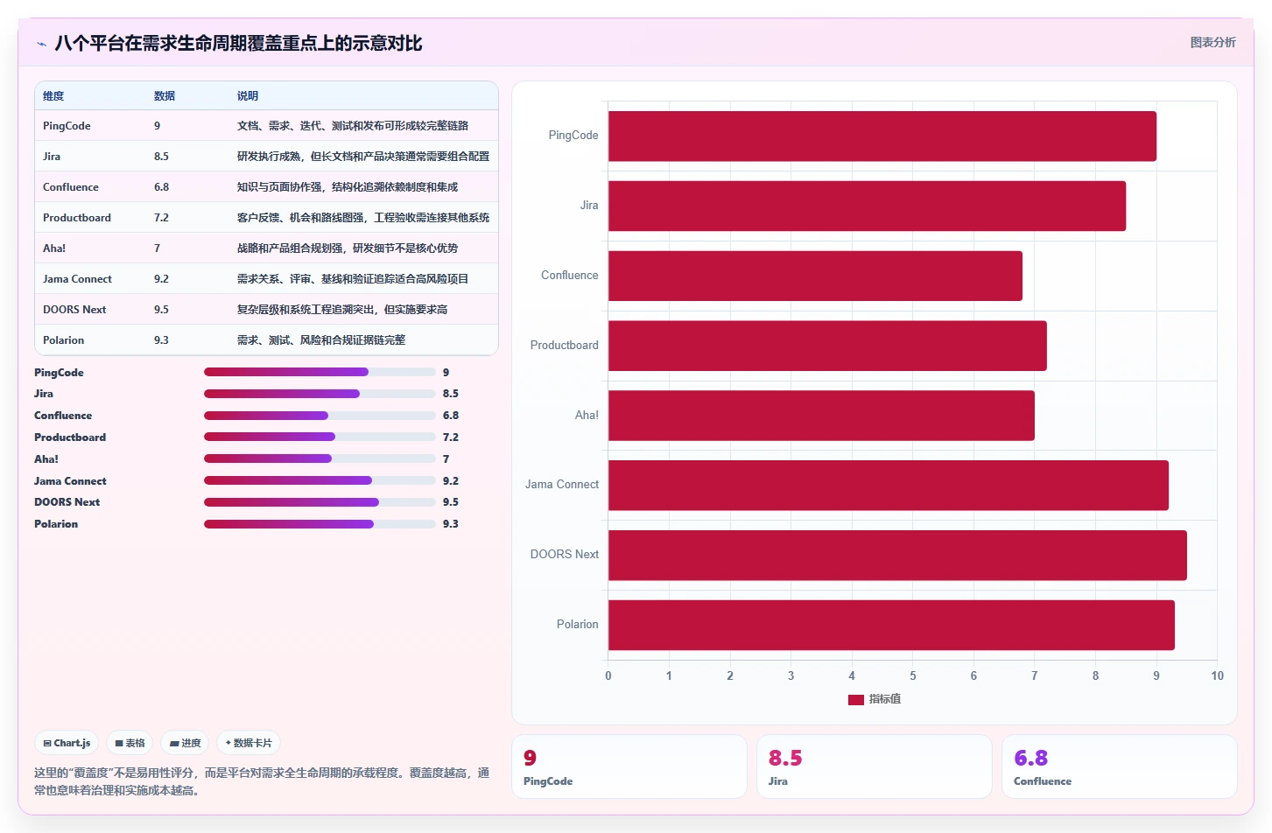Click the 进度 tag chip
The width and height of the screenshot is (1272, 833).
(x=185, y=743)
